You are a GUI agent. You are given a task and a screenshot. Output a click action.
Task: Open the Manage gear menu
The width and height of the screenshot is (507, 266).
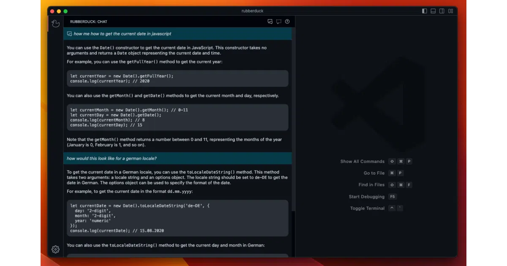(x=55, y=250)
